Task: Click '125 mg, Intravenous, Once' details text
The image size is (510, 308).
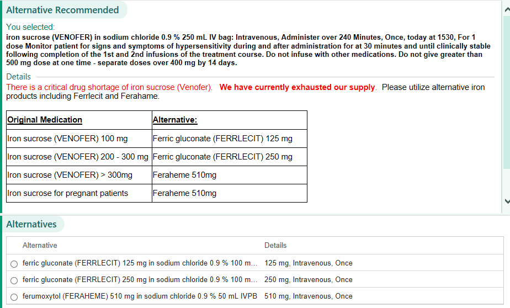Action: pos(308,263)
